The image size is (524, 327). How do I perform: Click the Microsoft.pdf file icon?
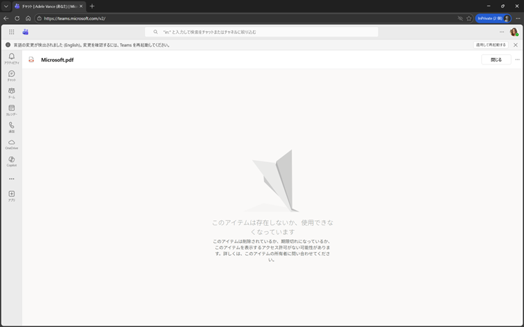click(x=31, y=60)
